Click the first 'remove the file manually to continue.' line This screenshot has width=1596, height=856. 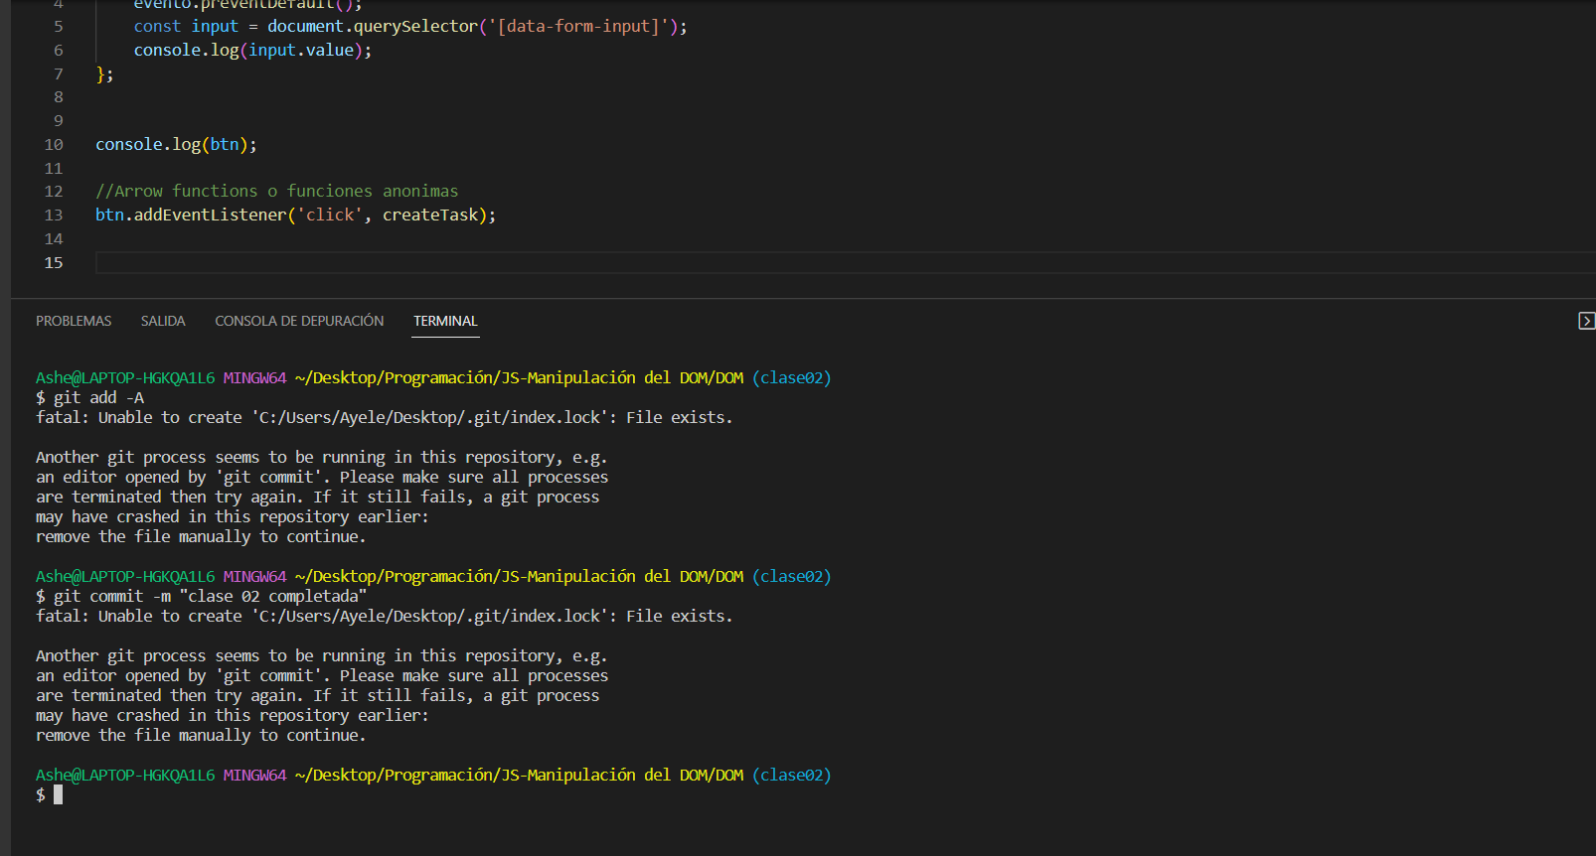pyautogui.click(x=201, y=536)
